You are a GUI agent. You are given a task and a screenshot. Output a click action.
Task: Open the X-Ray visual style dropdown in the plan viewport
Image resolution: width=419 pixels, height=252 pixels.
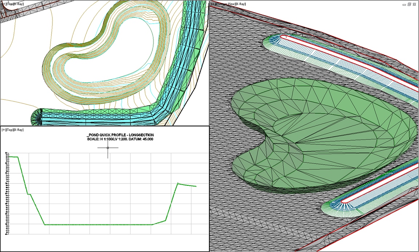coord(17,3)
